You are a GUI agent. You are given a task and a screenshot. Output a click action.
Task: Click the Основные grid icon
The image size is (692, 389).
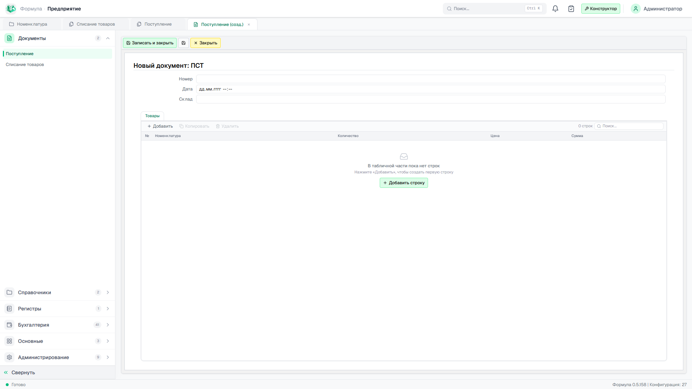pos(9,341)
